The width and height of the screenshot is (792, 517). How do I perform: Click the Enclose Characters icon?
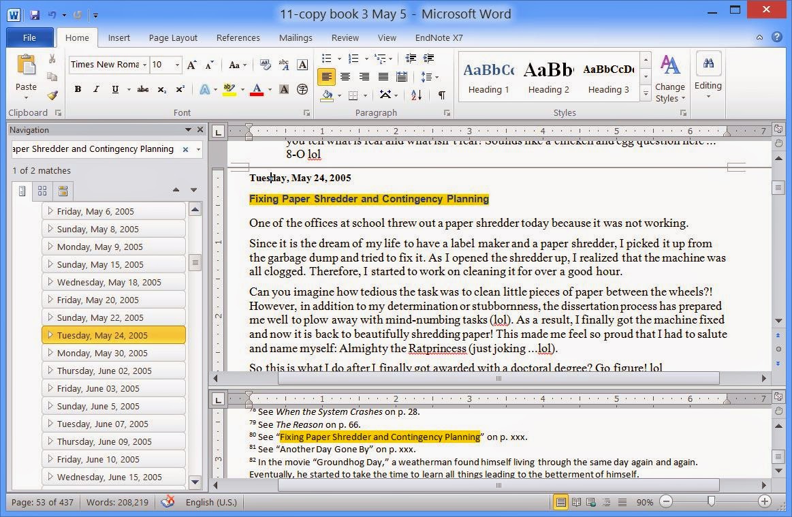click(302, 89)
